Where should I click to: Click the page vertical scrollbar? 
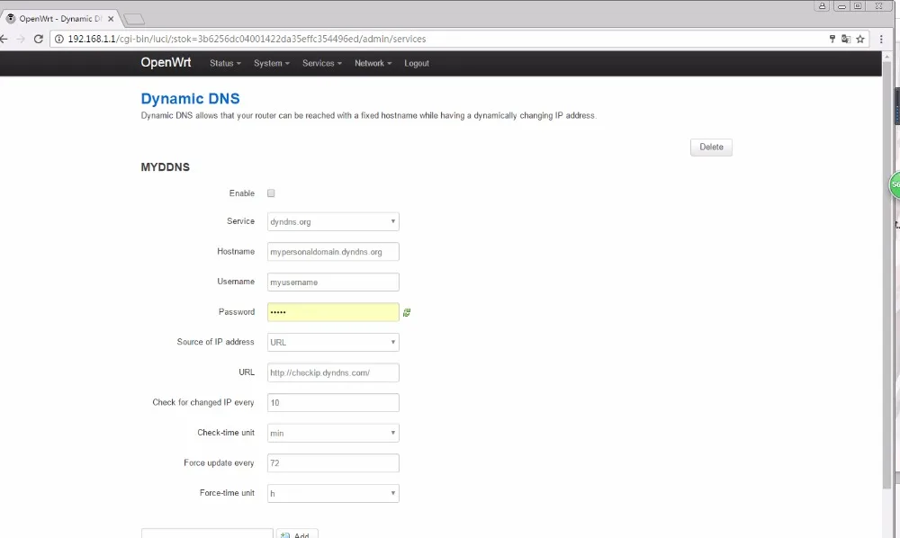(x=886, y=274)
